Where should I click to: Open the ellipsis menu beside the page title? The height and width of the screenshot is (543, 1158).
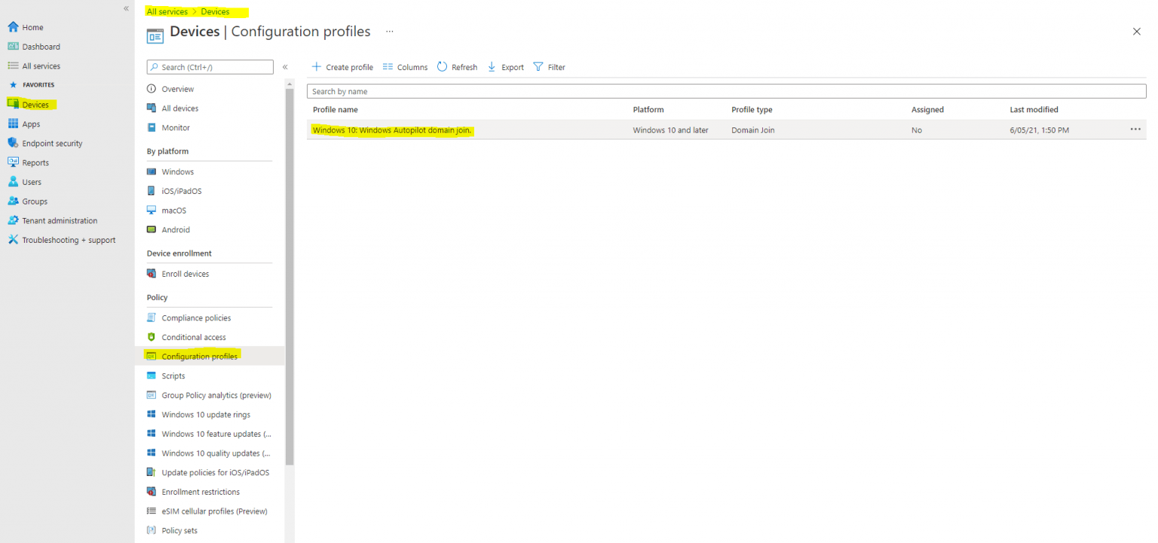[390, 31]
